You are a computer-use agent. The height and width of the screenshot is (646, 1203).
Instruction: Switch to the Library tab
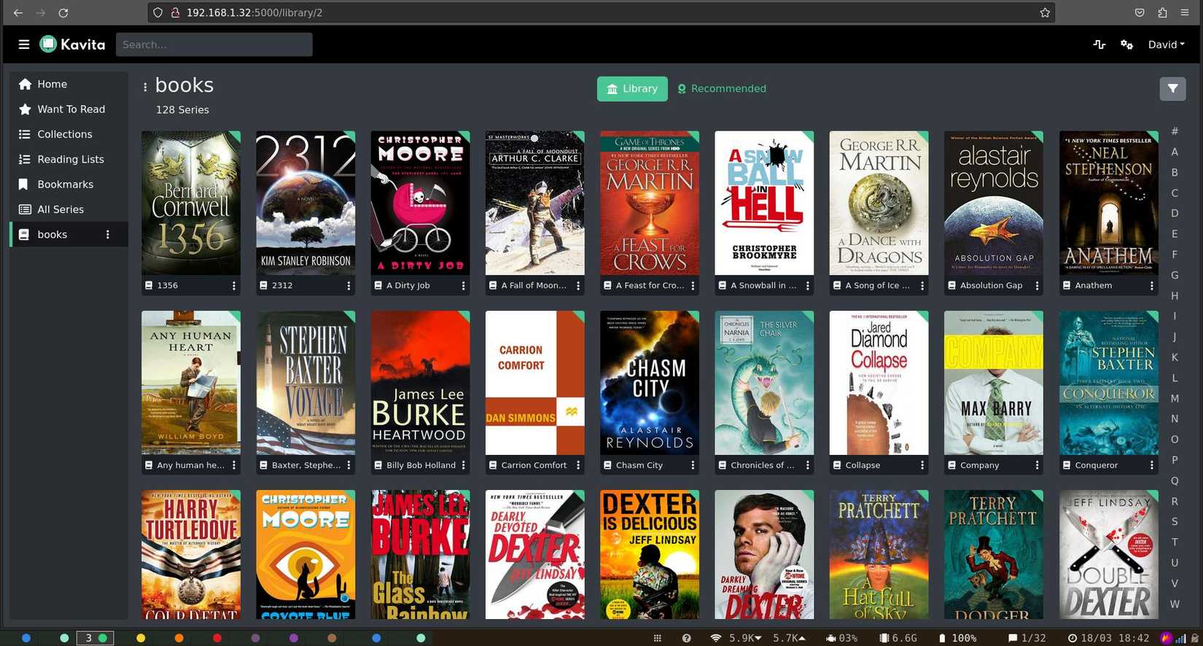click(x=632, y=89)
